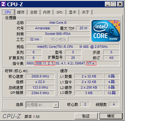This screenshot has height=121, width=144.
Task: Click the L3 缓存 size 3 MB
Action: pyautogui.click(x=89, y=93)
